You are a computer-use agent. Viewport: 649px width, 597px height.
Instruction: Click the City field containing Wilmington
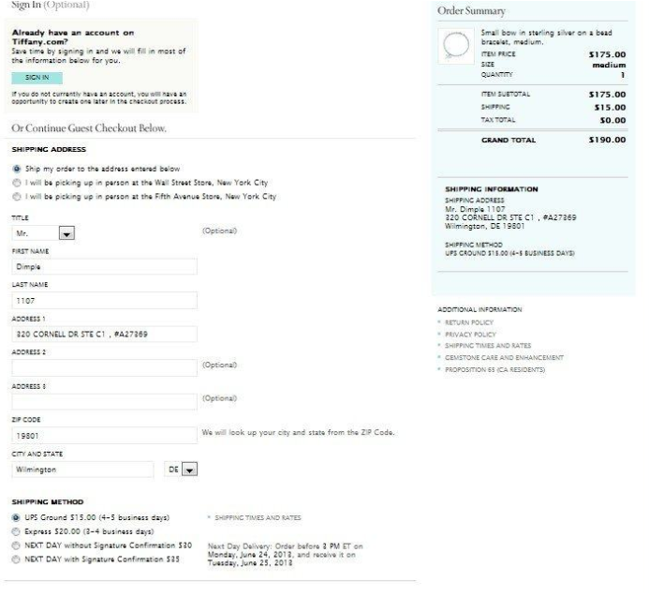pos(82,470)
